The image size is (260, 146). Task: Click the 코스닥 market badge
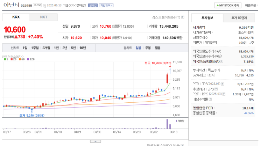(37, 5)
